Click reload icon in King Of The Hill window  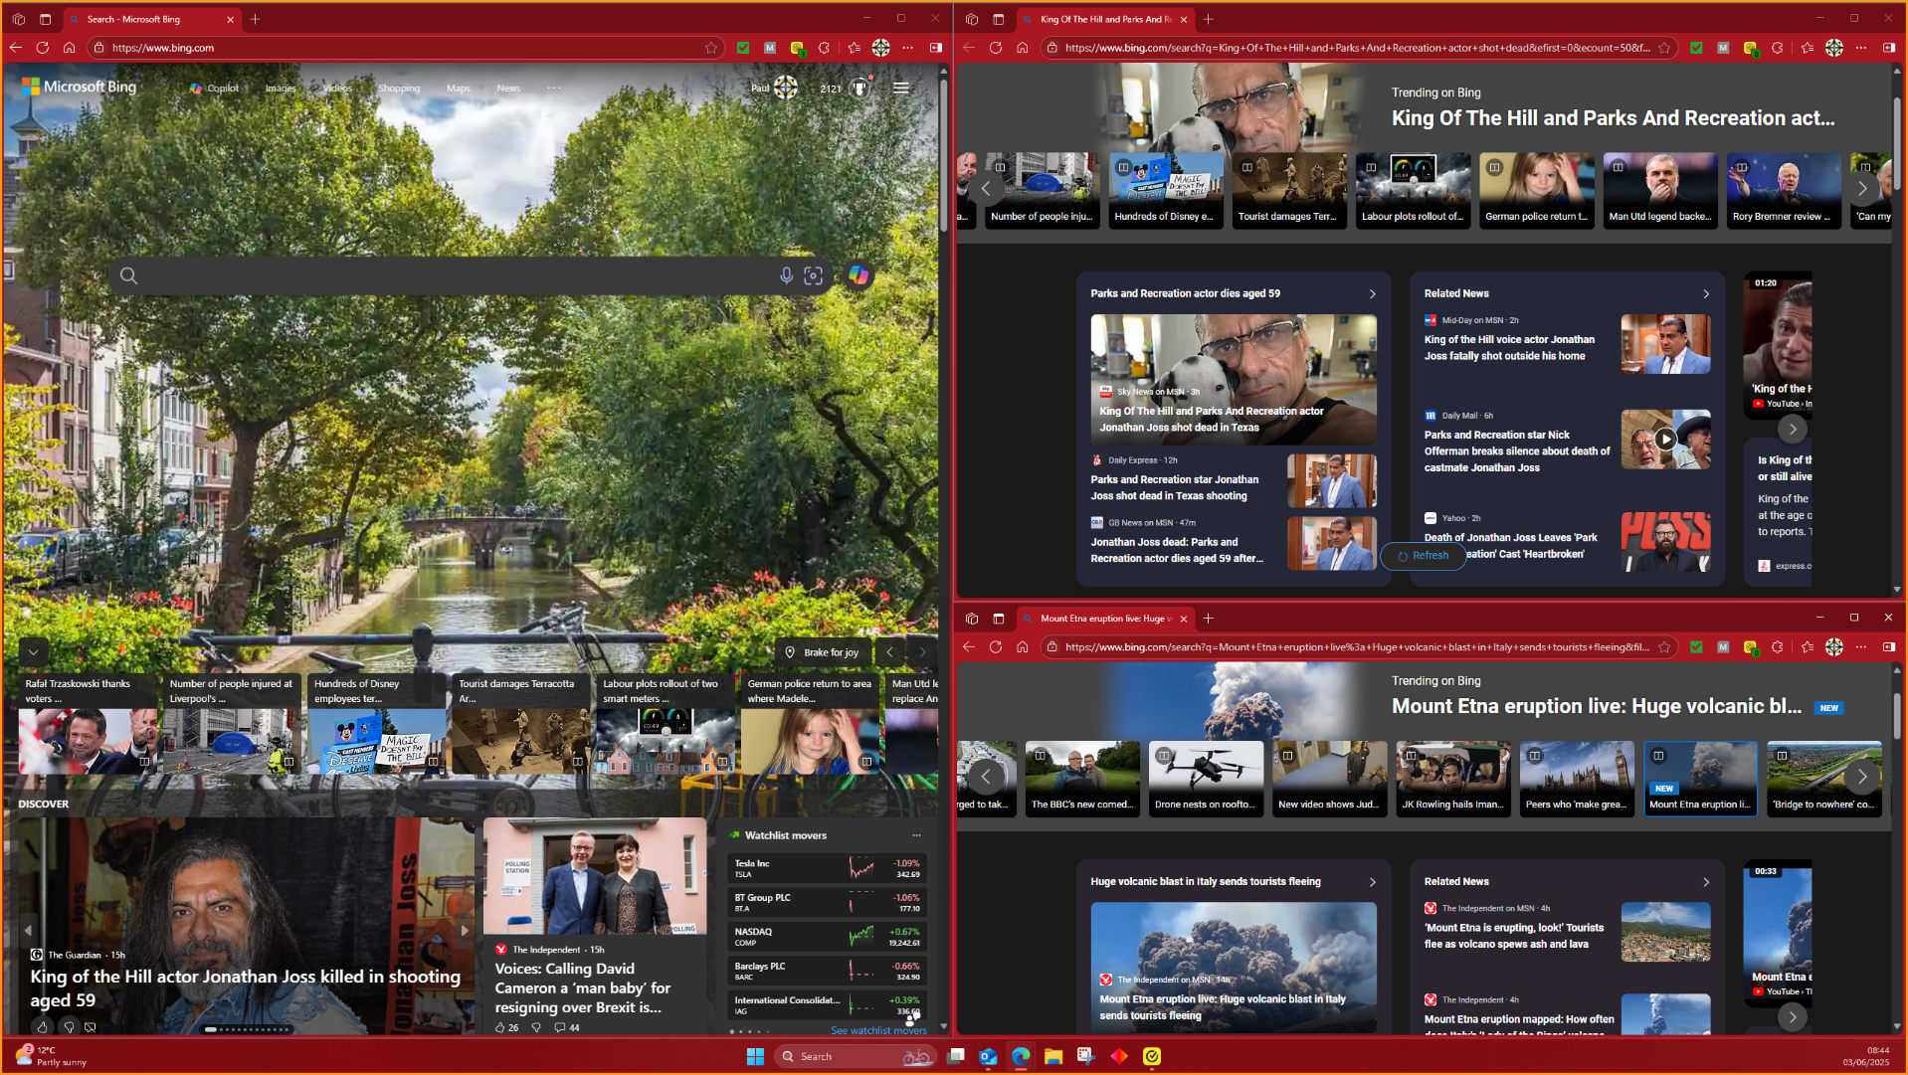tap(995, 48)
